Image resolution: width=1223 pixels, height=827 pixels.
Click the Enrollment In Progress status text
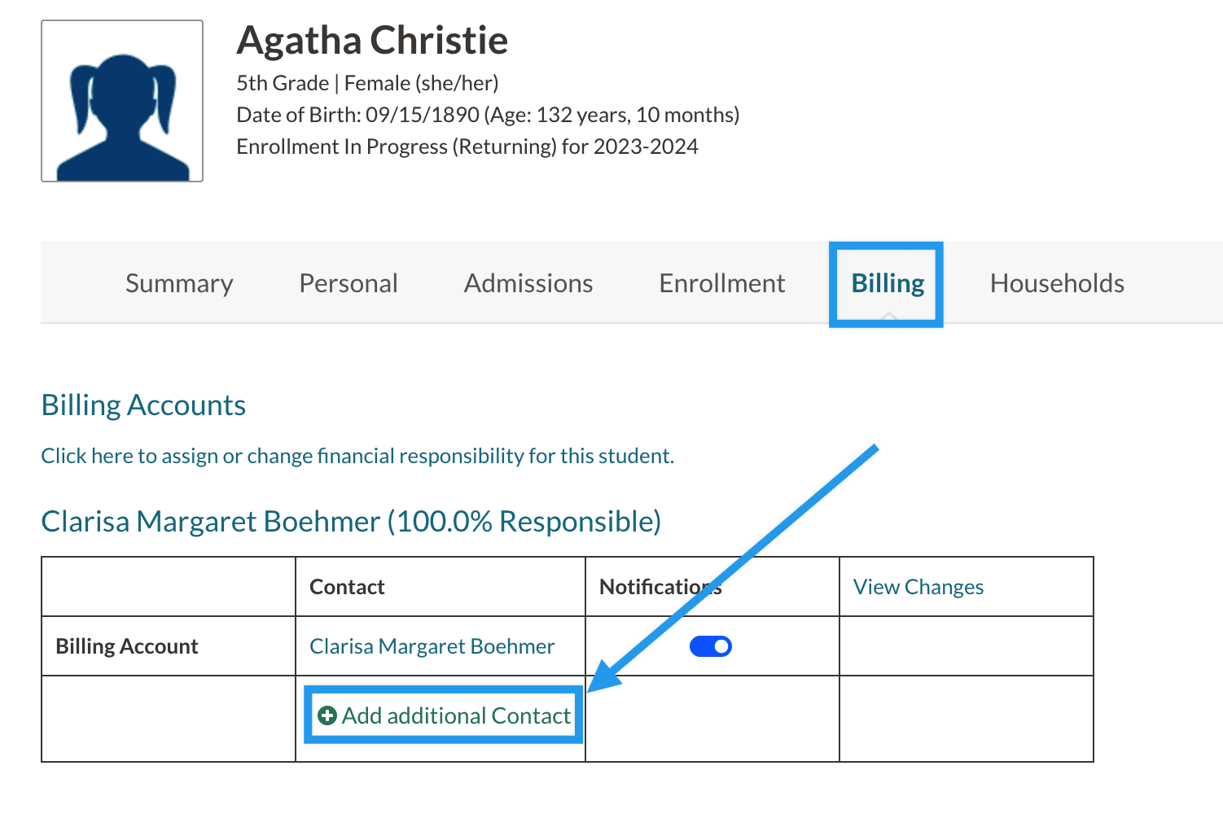click(x=467, y=147)
